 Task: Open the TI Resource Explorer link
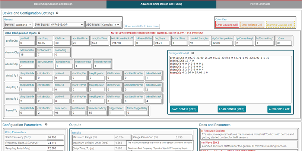(213, 131)
